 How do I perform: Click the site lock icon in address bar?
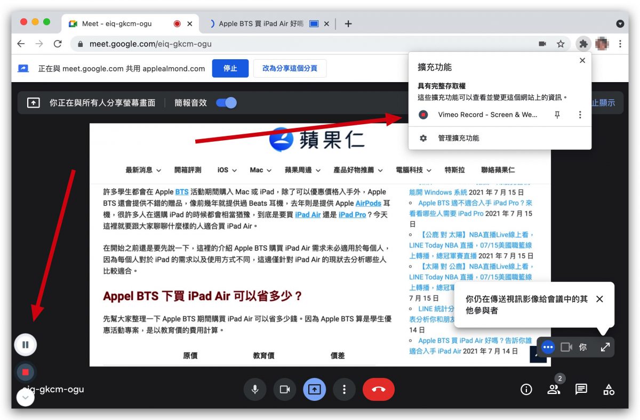point(81,44)
